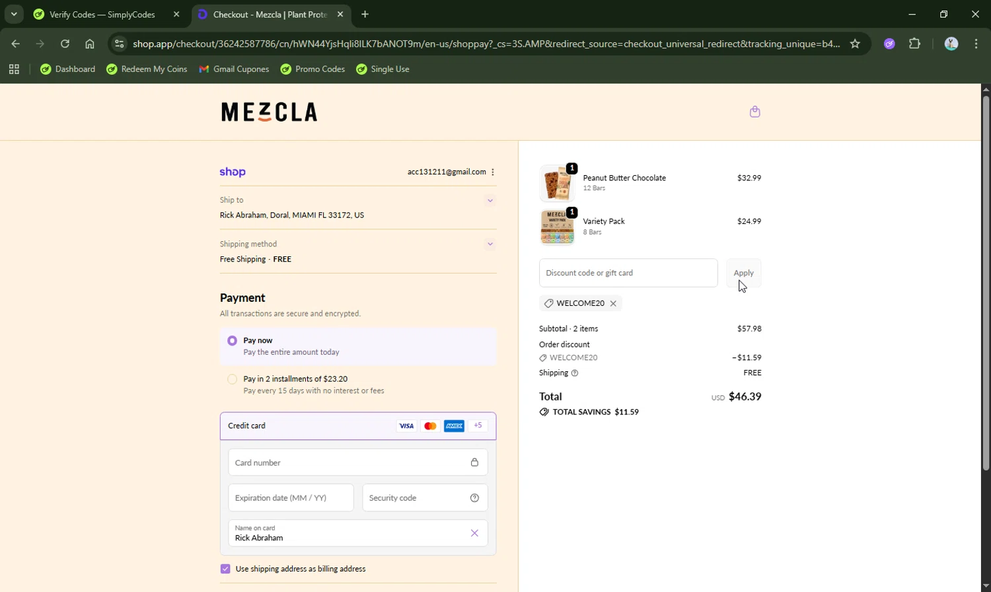This screenshot has width=991, height=592.
Task: Open the browser home page
Action: point(90,44)
